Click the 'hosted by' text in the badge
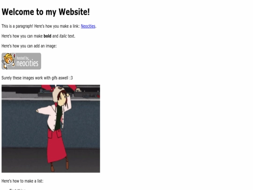The height and width of the screenshot is (190, 253). tap(23, 58)
